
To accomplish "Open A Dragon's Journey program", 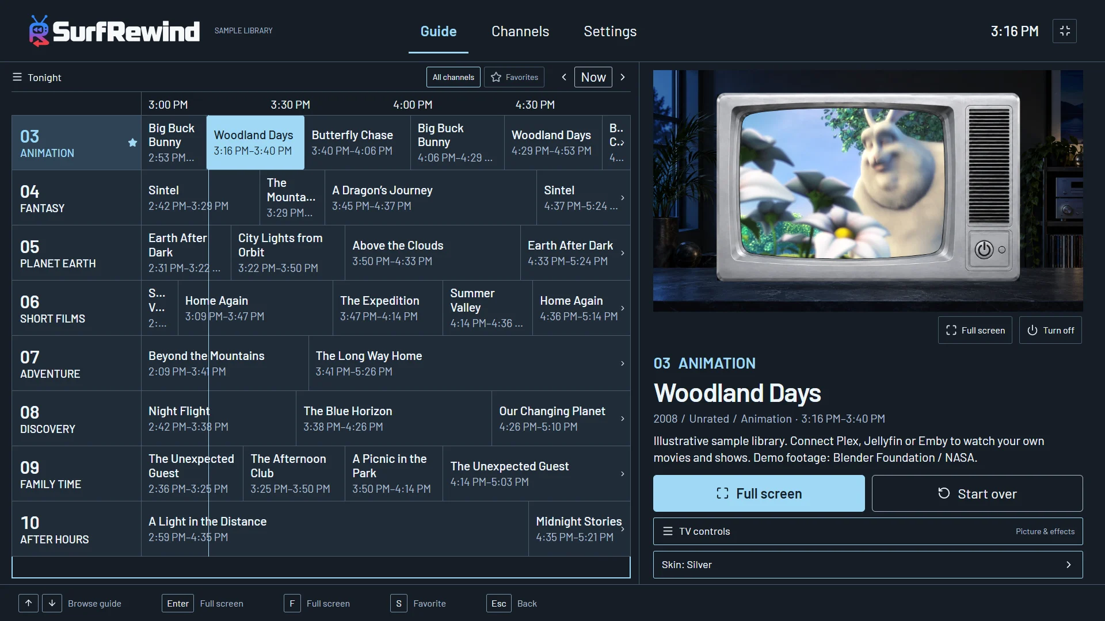I will [x=430, y=198].
